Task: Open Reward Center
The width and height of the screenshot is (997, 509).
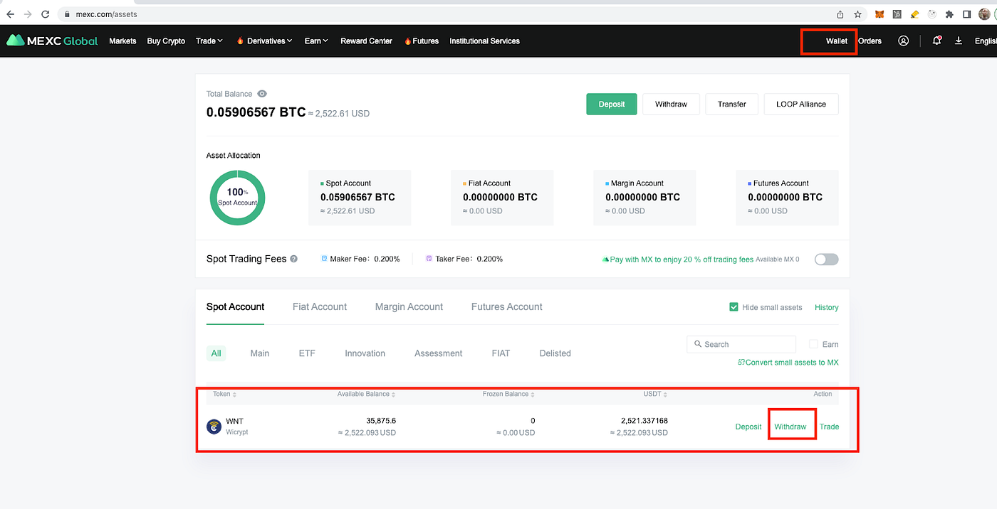Action: (x=366, y=41)
